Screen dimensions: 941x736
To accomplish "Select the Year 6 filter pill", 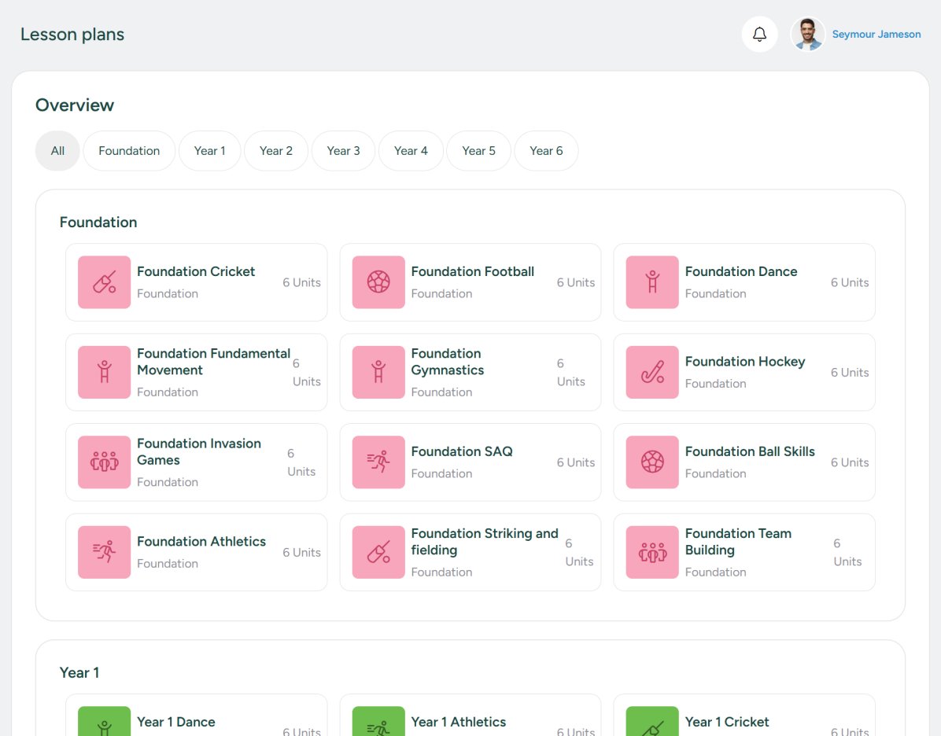I will pyautogui.click(x=546, y=151).
